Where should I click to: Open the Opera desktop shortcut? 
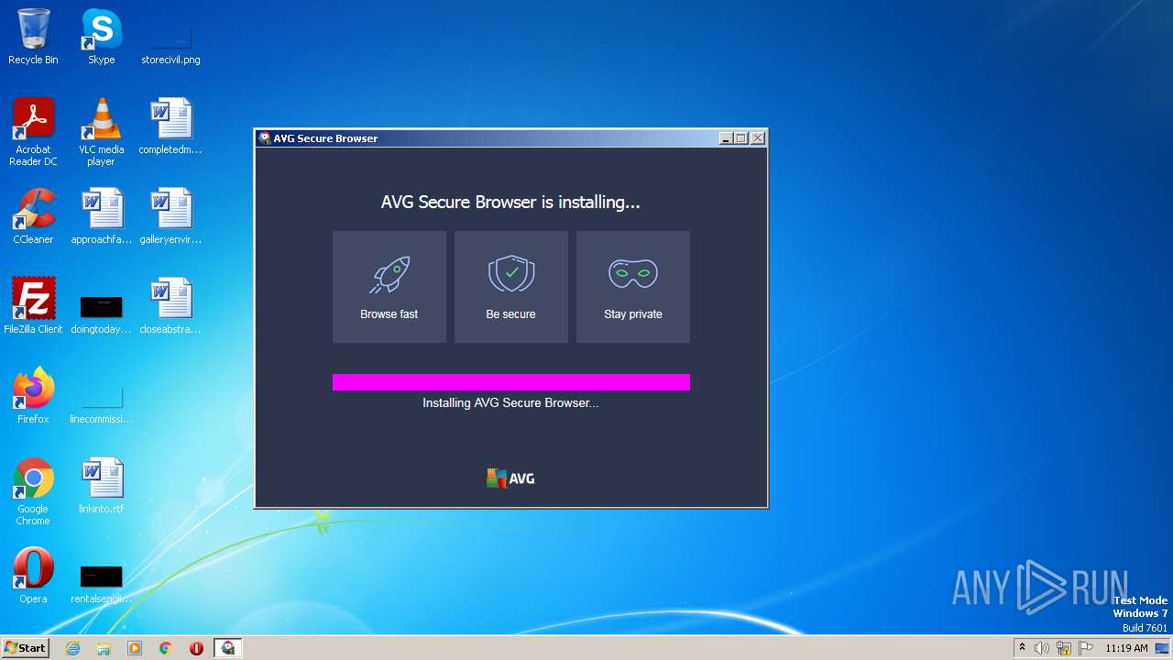tap(33, 576)
